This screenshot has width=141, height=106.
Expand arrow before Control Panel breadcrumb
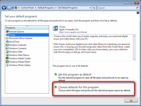point(19,8)
